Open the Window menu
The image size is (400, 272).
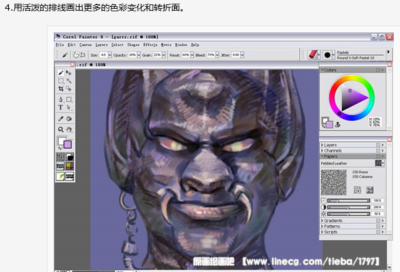(181, 44)
